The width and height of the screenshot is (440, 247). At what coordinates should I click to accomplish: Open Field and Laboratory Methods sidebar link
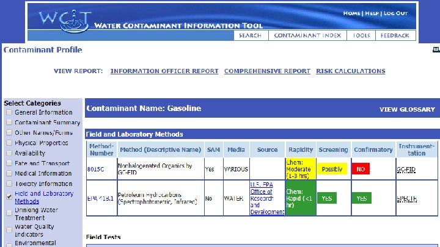(44, 197)
